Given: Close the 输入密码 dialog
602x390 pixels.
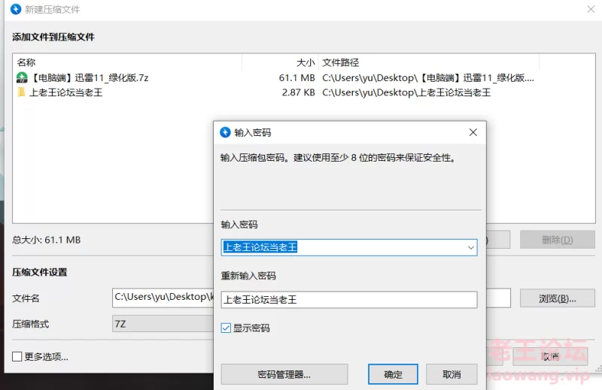Looking at the screenshot, I should 473,132.
